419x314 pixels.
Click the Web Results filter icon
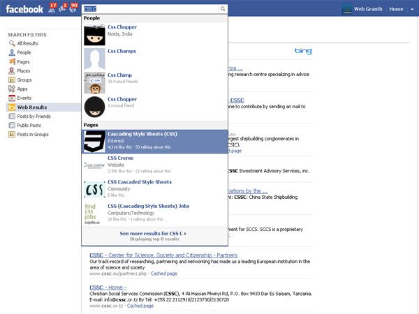tap(12, 107)
